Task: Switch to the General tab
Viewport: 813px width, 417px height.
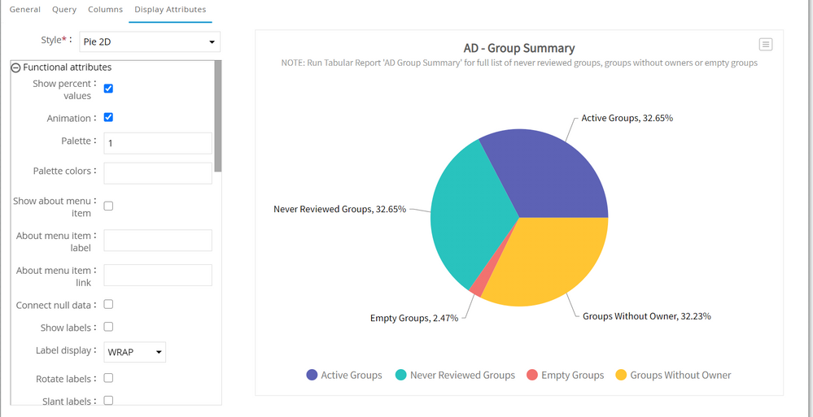Action: pyautogui.click(x=24, y=10)
